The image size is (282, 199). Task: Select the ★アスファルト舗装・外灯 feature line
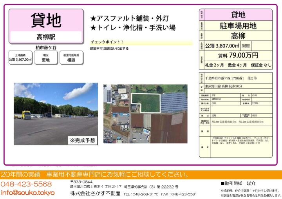(129, 18)
